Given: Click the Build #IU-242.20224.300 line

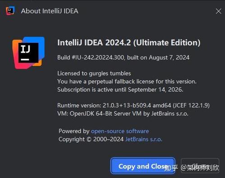Looking at the screenshot, I should pos(91,58).
